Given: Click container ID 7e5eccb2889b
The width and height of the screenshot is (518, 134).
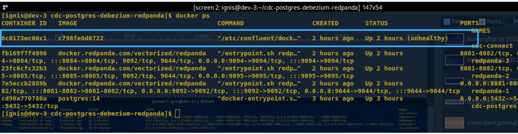Looking at the screenshot, I should pos(24,83).
